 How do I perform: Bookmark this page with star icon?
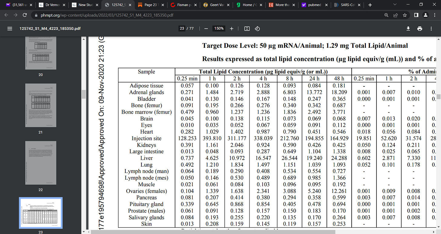[x=405, y=15]
